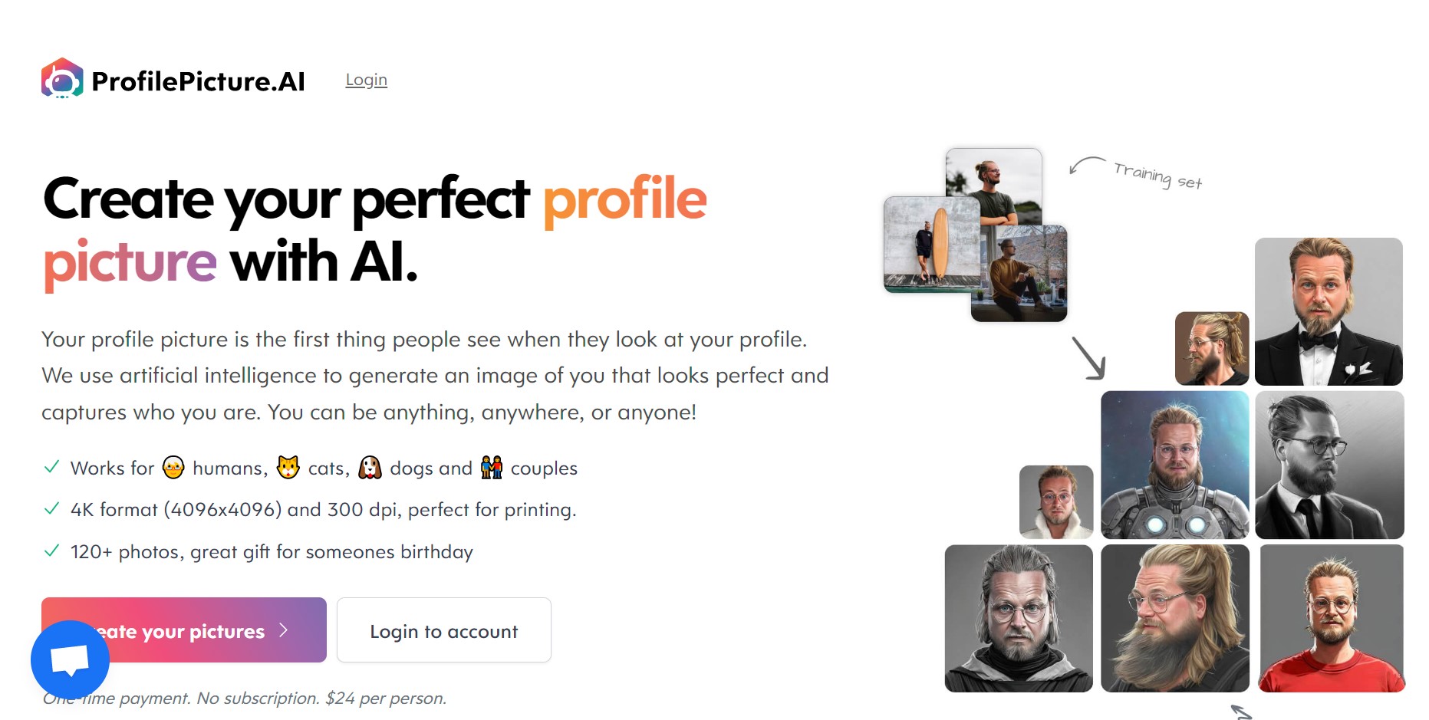
Task: Open the Login link in the header
Action: 366,79
